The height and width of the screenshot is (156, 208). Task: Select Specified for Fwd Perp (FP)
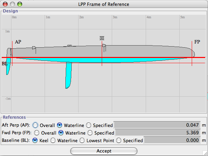pos(90,133)
